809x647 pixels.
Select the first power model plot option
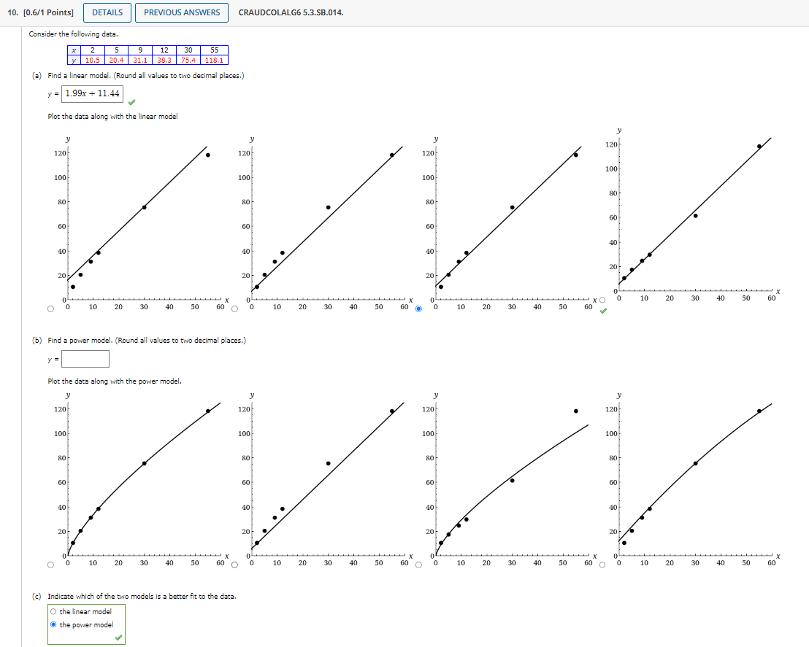click(x=49, y=563)
